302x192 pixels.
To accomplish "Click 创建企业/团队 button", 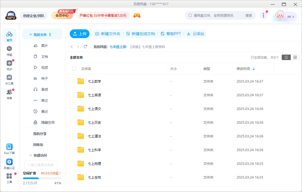I will tap(34, 16).
